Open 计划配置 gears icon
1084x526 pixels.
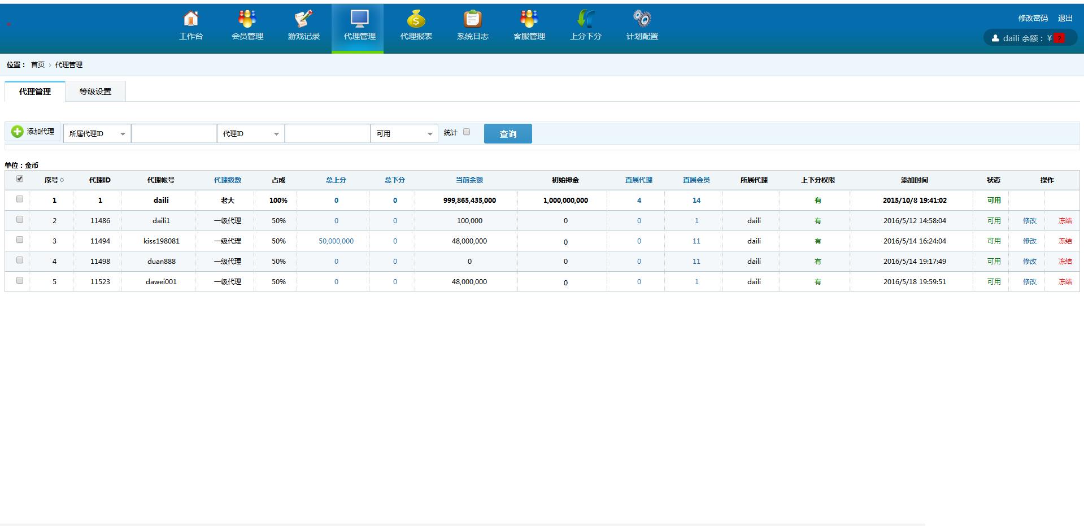pos(642,20)
